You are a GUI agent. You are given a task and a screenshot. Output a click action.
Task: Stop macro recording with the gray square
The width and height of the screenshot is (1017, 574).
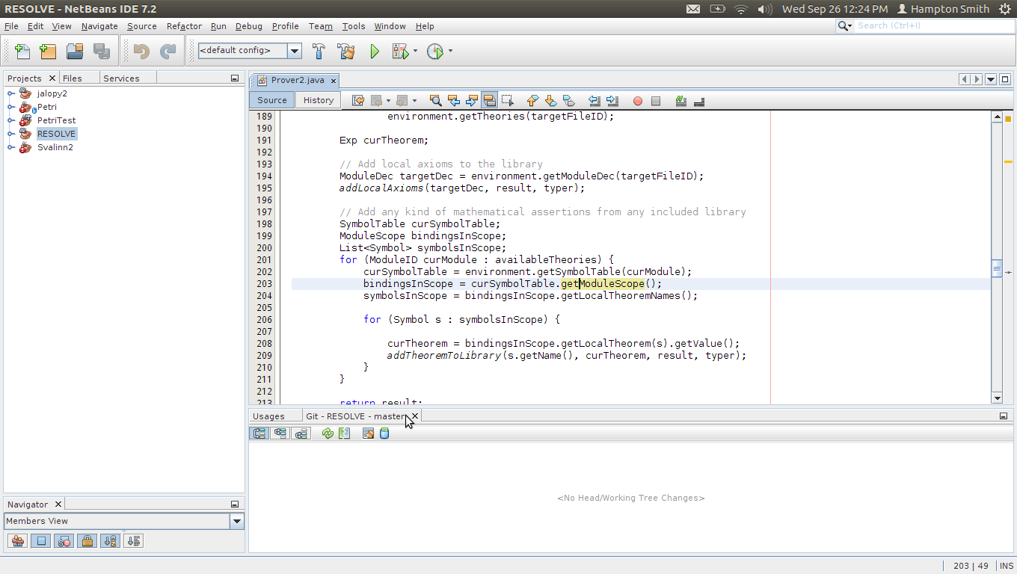click(x=656, y=101)
